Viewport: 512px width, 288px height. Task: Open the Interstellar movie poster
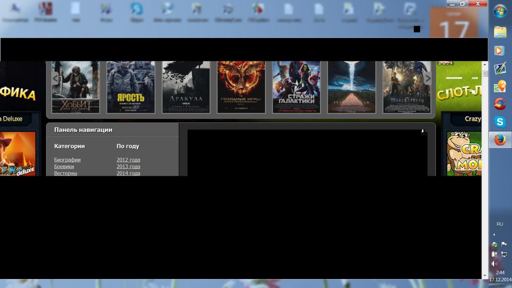pyautogui.click(x=352, y=87)
